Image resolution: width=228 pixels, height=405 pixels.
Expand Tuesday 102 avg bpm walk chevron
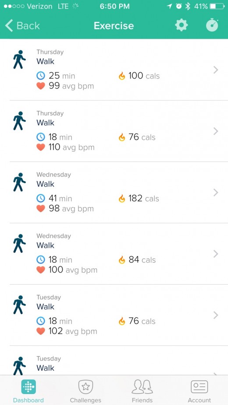click(216, 315)
